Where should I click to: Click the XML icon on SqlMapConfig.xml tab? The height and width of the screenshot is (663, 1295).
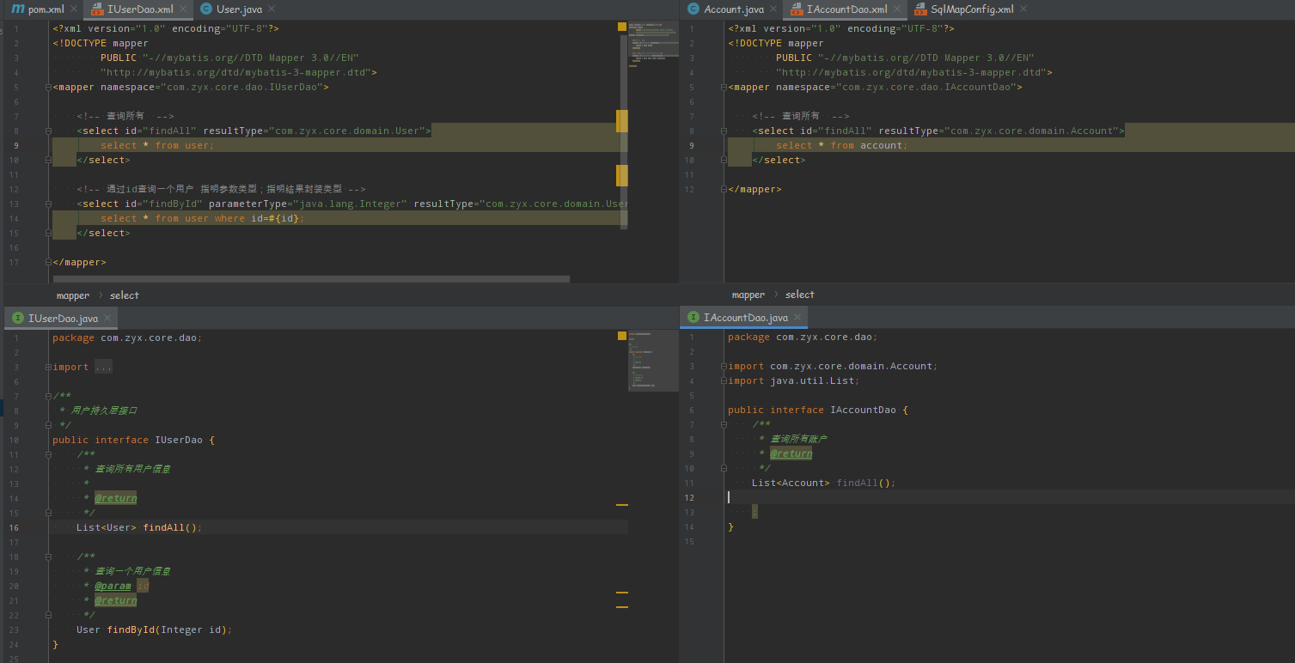point(920,9)
